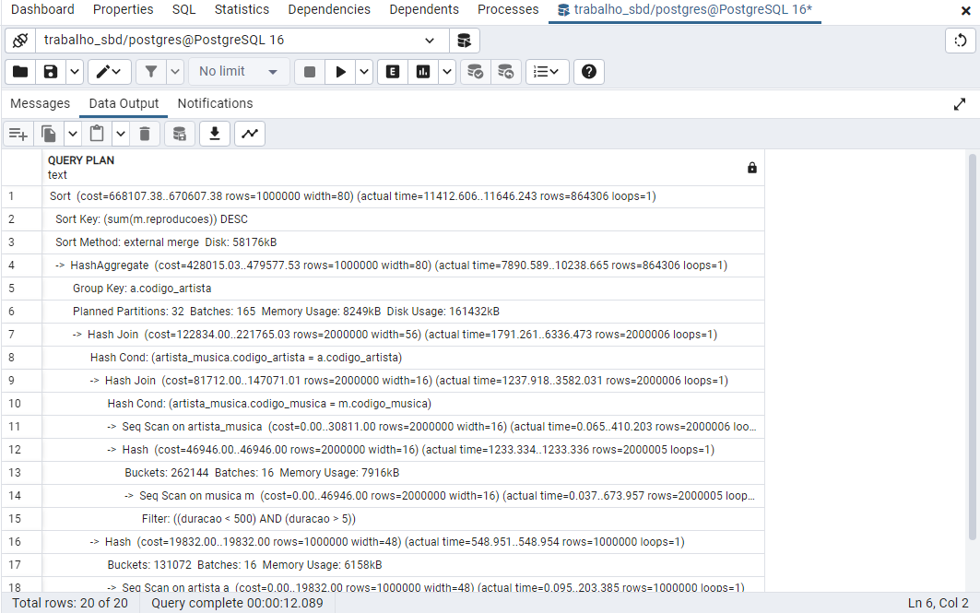Click the Rollback transaction icon

[504, 72]
